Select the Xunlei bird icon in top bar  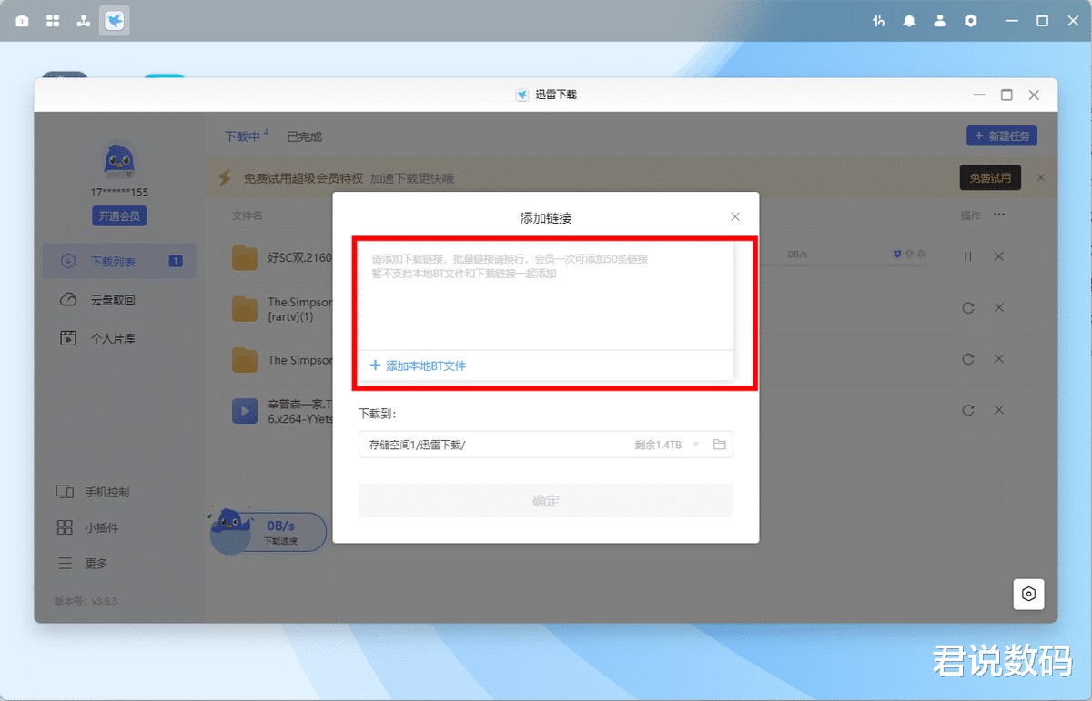pos(114,21)
